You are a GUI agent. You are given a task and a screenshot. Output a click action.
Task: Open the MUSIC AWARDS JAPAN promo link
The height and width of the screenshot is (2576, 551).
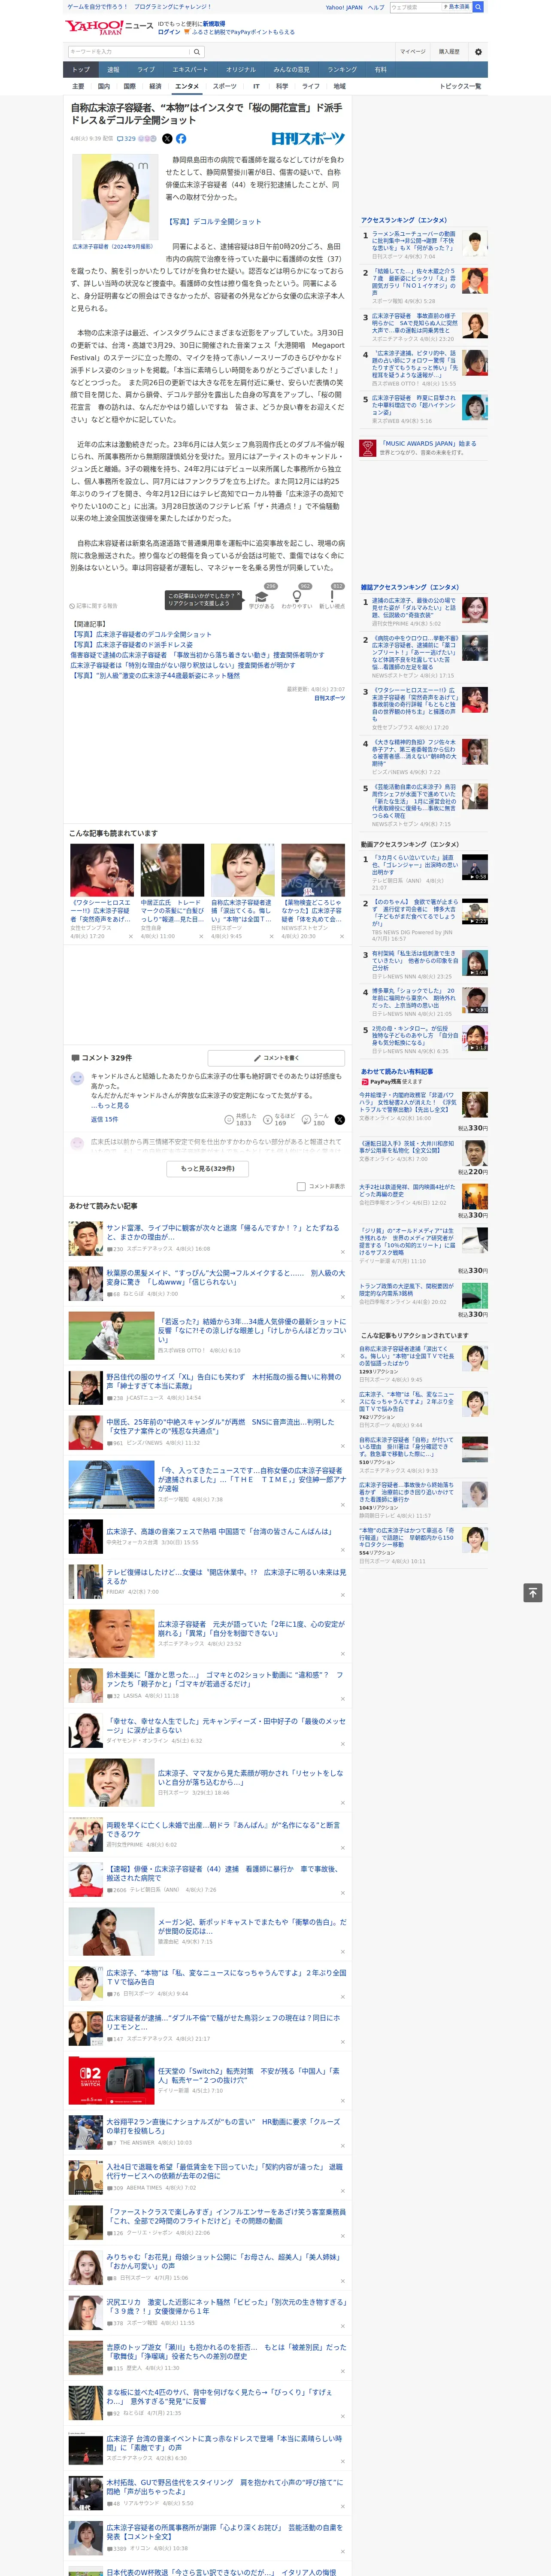tap(428, 443)
